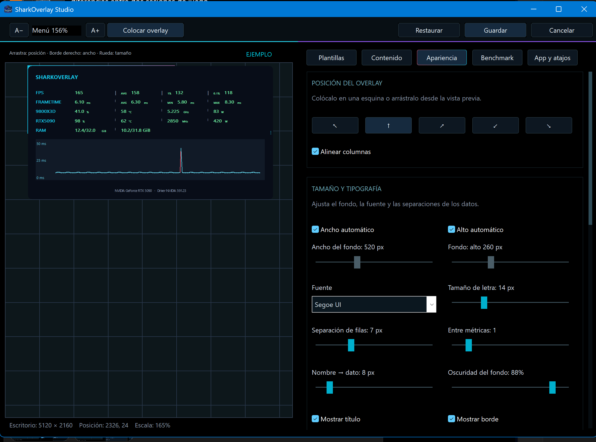Screen dimensions: 596x442
Task: Move overlay to top-left corner arrow
Action: [x=335, y=125]
